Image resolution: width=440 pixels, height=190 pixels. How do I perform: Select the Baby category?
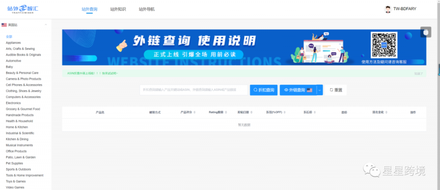pos(9,67)
